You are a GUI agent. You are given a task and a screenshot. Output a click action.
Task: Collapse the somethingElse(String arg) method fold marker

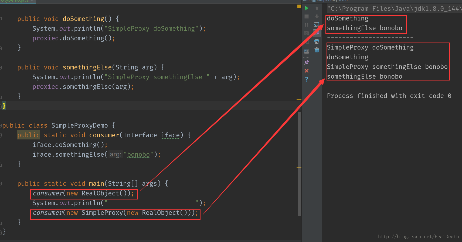[1, 67]
